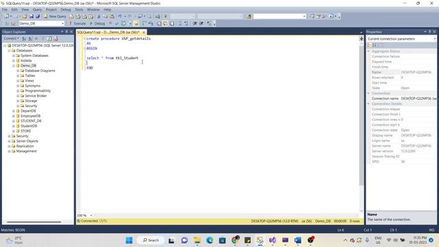Click Specify Values for Template Parameters icon
The height and width of the screenshot is (247, 439).
coord(209,23)
